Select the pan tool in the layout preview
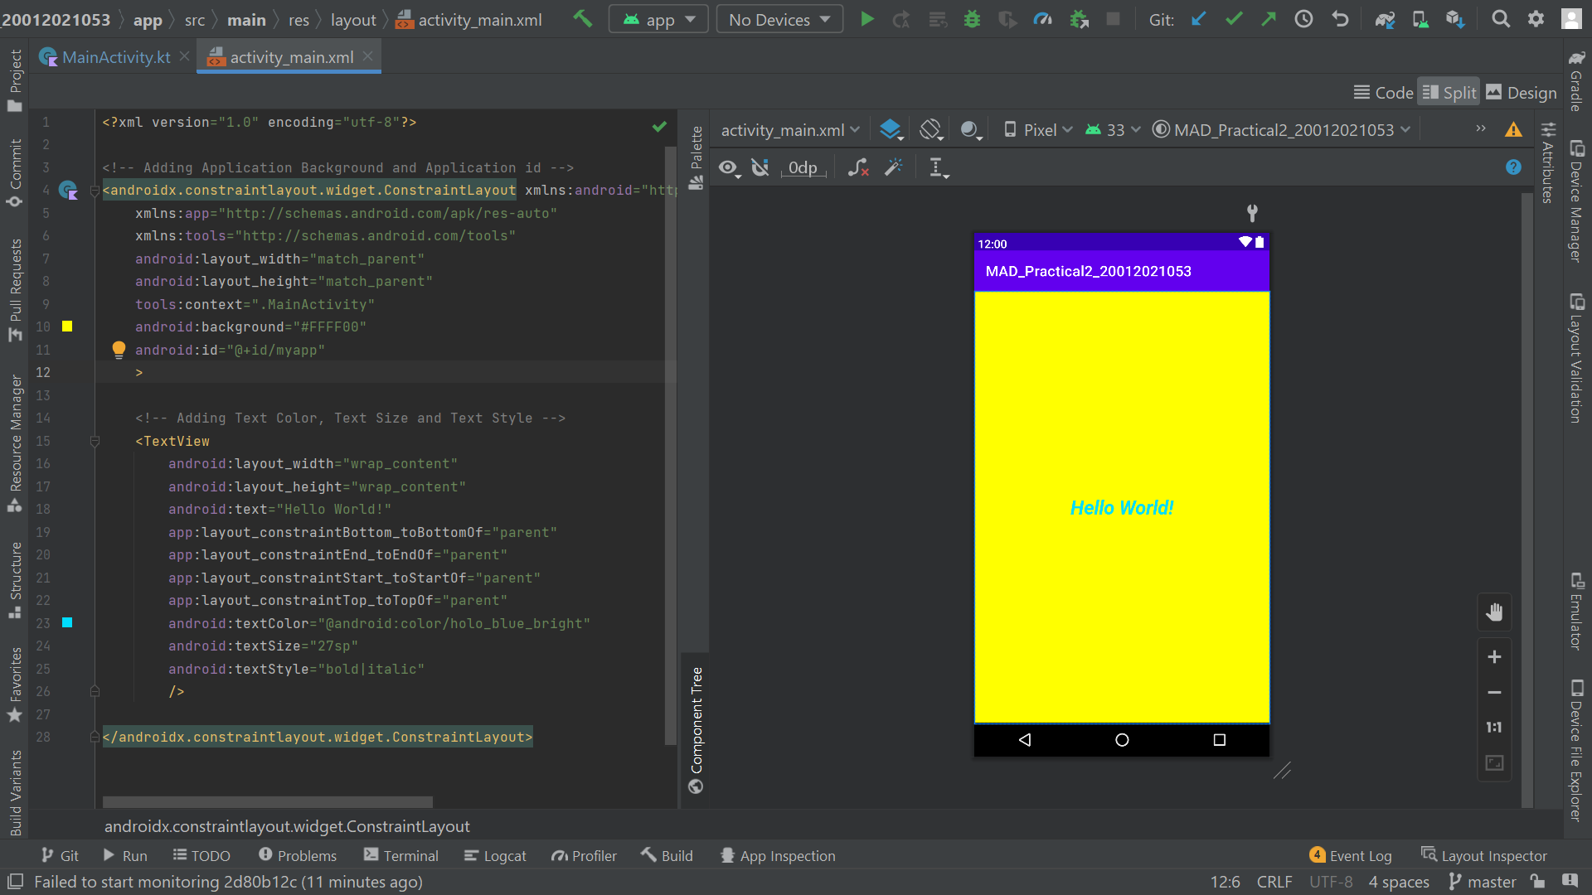This screenshot has width=1592, height=895. (1495, 612)
